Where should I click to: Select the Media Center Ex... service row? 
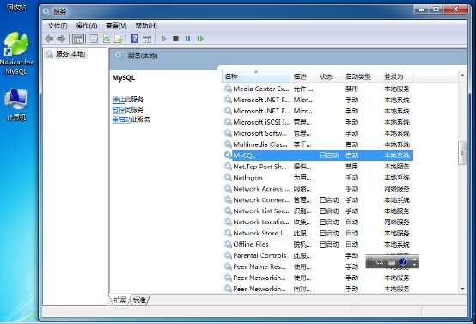point(318,89)
